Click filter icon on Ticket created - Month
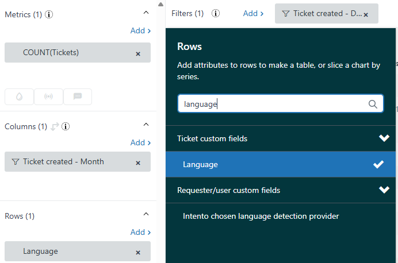The height and width of the screenshot is (263, 398). point(16,162)
